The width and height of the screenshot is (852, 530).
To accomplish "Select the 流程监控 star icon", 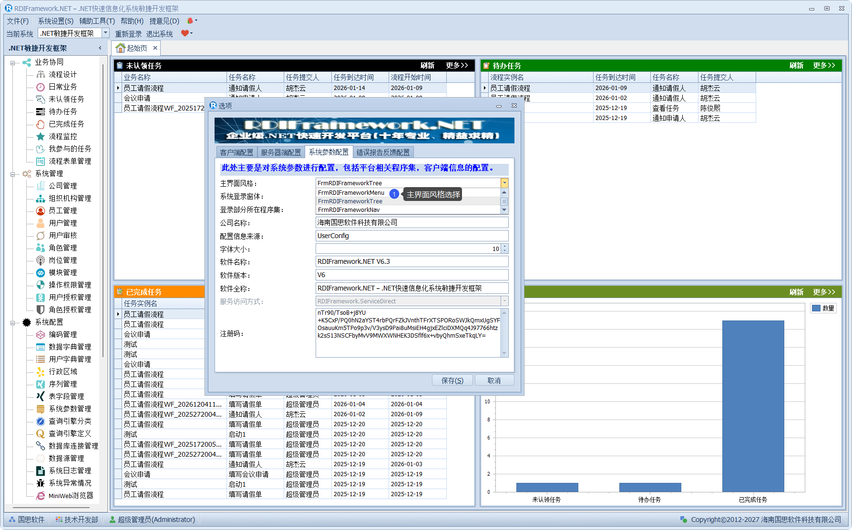I will pyautogui.click(x=41, y=136).
